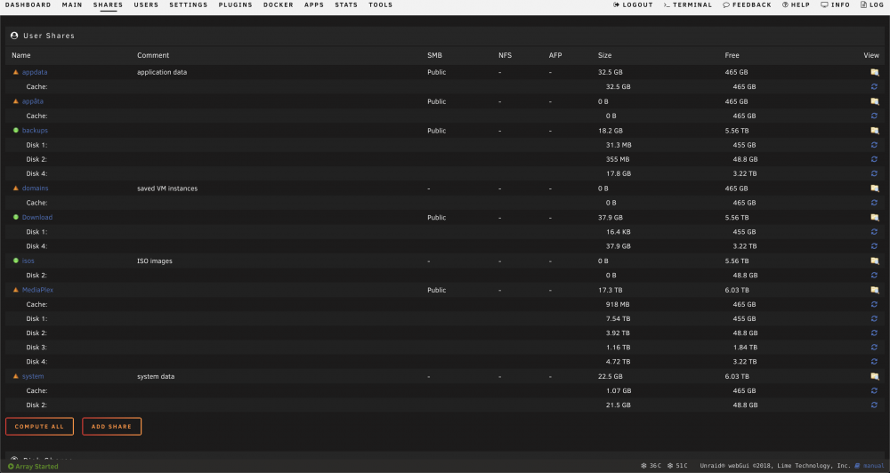Click the green status dot beside backups
Screen dimensions: 890x473
[x=16, y=131]
